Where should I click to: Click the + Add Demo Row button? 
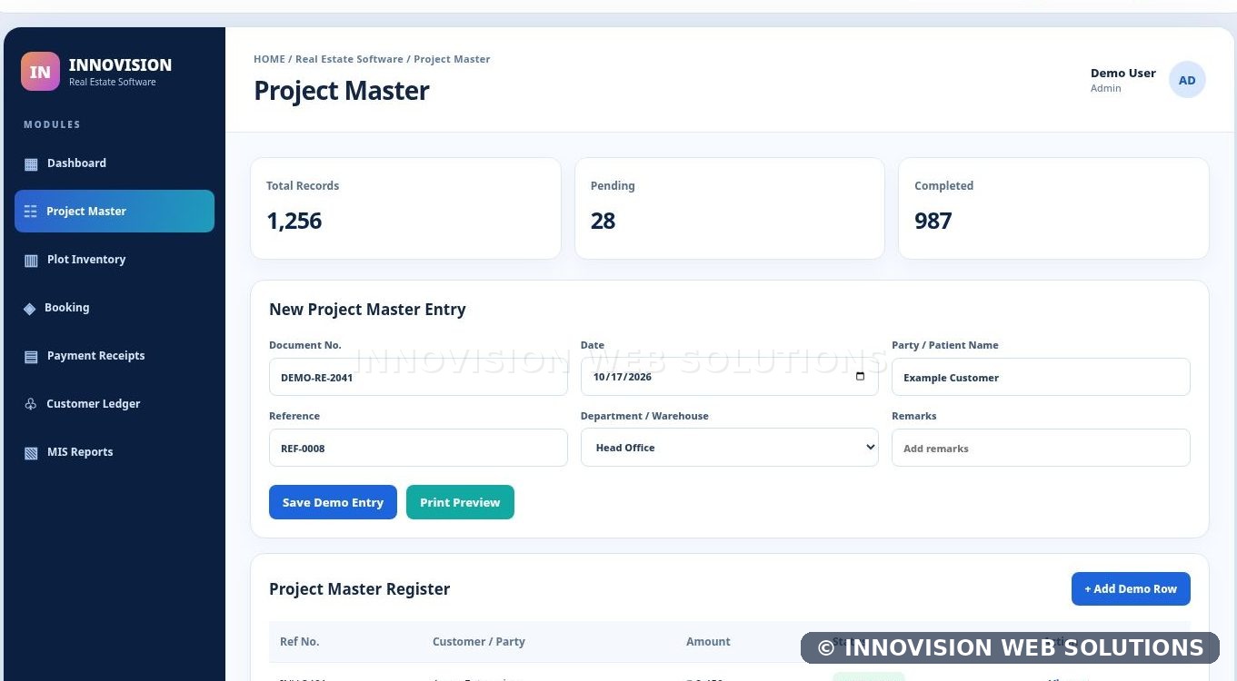pyautogui.click(x=1131, y=588)
